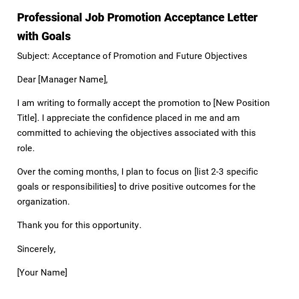The image size is (299, 299).
Task: Click the word "role." ending first paragraph
Action: (26, 149)
